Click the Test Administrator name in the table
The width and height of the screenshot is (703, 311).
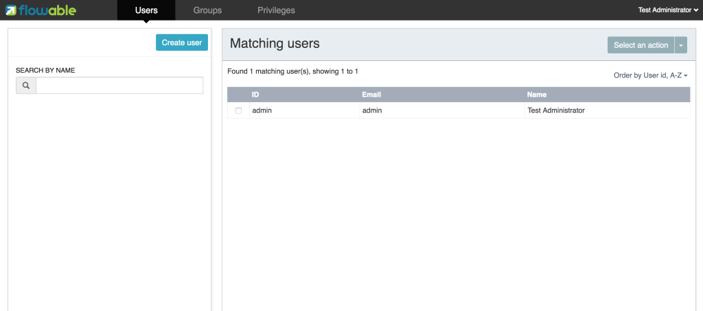click(x=556, y=110)
